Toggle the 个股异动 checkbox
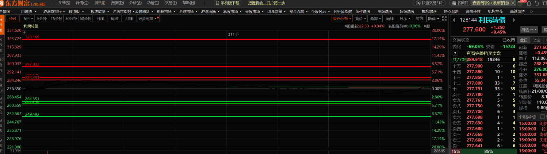 pyautogui.click(x=542, y=117)
